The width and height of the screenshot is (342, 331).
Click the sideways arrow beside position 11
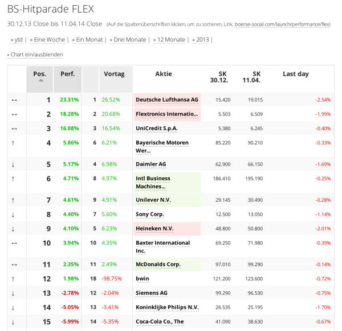14,264
